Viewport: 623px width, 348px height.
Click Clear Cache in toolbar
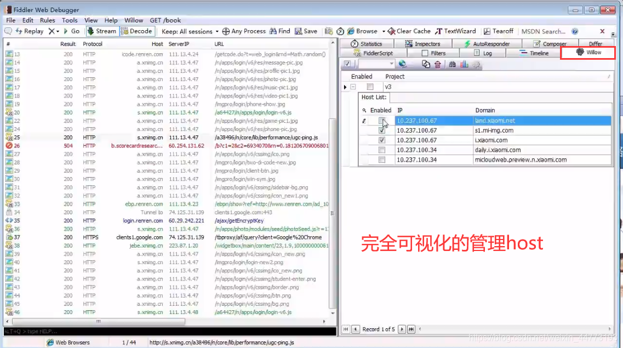coord(409,31)
